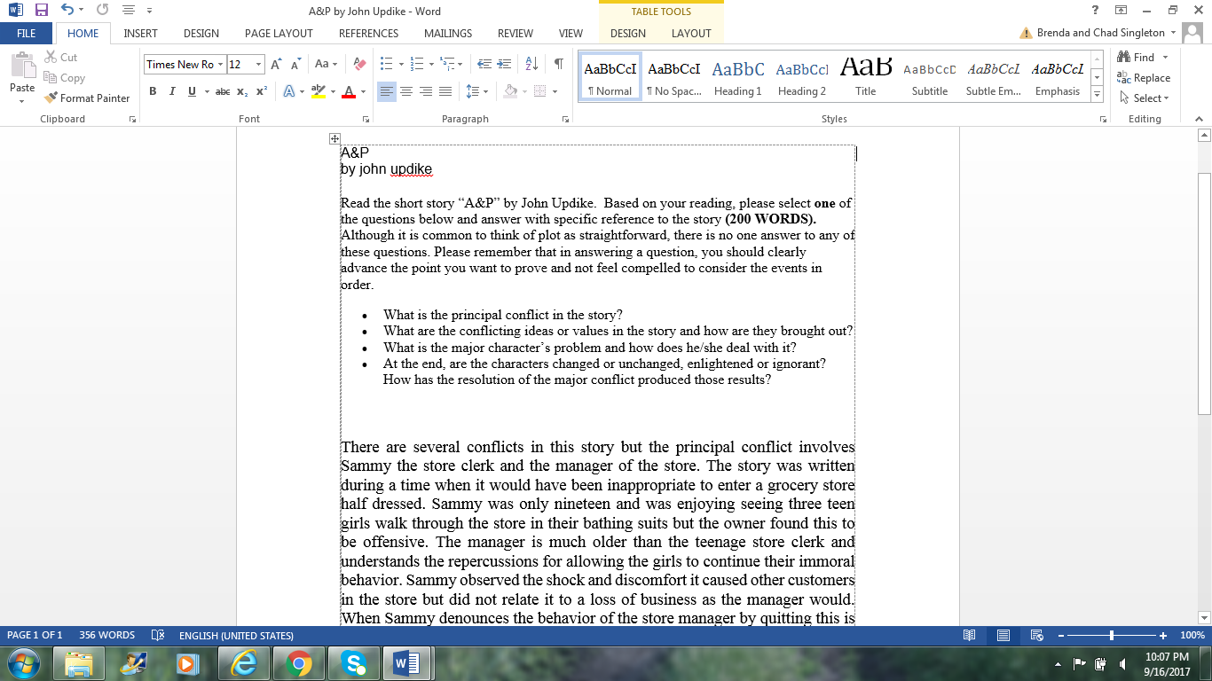1212x681 pixels.
Task: Justify the paragraph alignment
Action: click(x=445, y=90)
